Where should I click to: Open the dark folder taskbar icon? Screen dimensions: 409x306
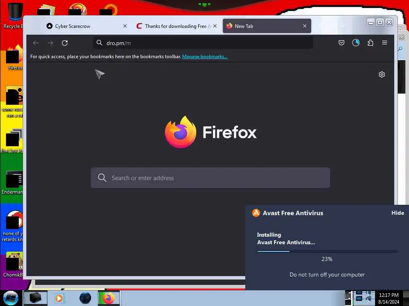(x=36, y=298)
